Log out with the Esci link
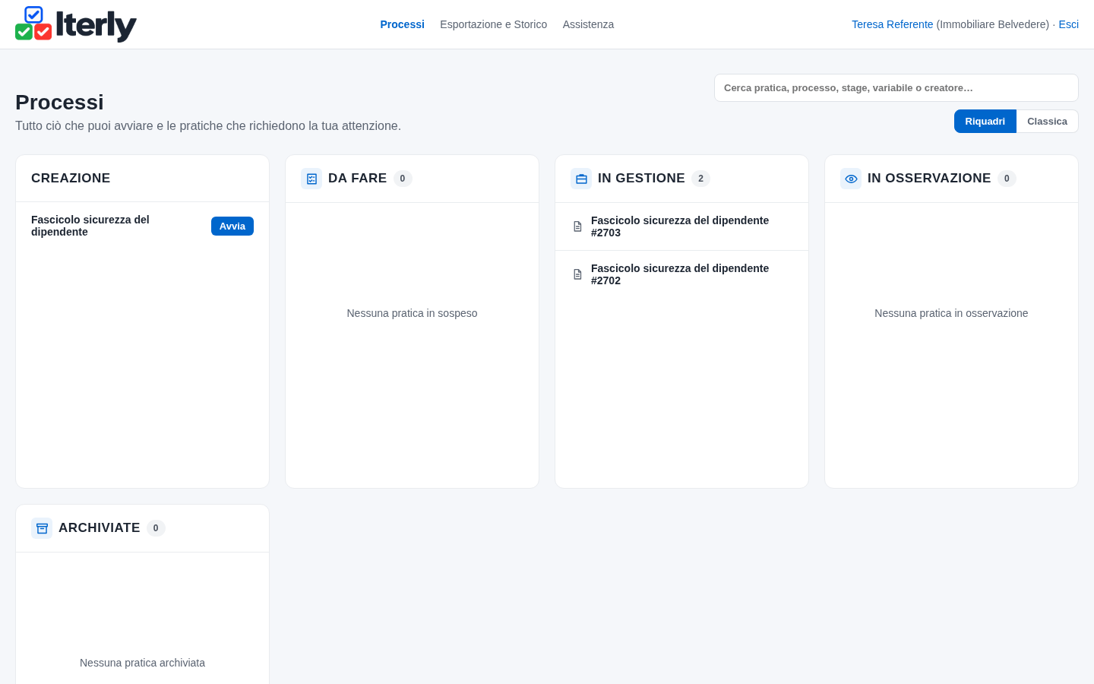Viewport: 1094px width, 684px height. click(x=1068, y=24)
